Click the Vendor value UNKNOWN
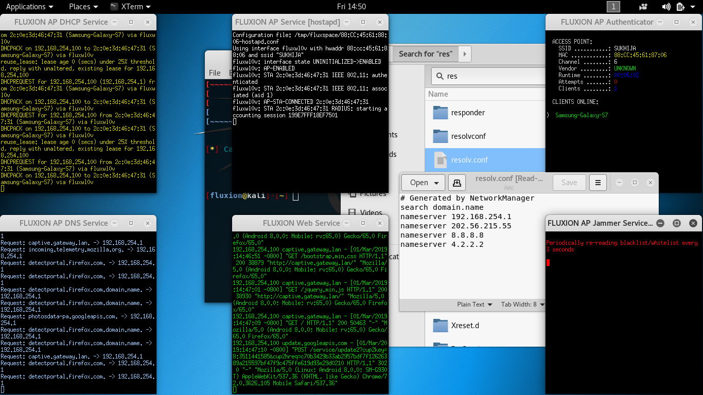703x395 pixels. click(x=625, y=68)
